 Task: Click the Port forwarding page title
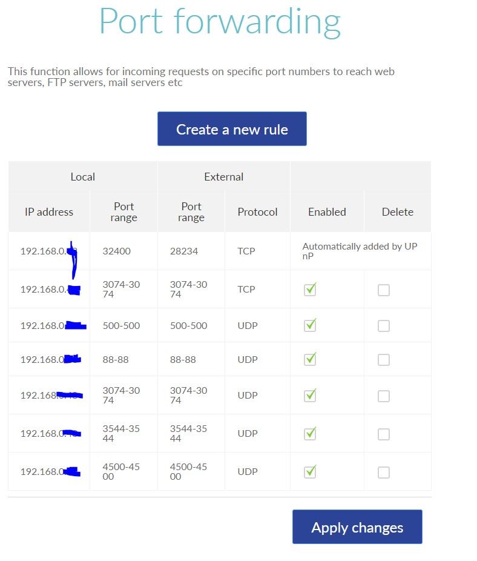tap(220, 21)
